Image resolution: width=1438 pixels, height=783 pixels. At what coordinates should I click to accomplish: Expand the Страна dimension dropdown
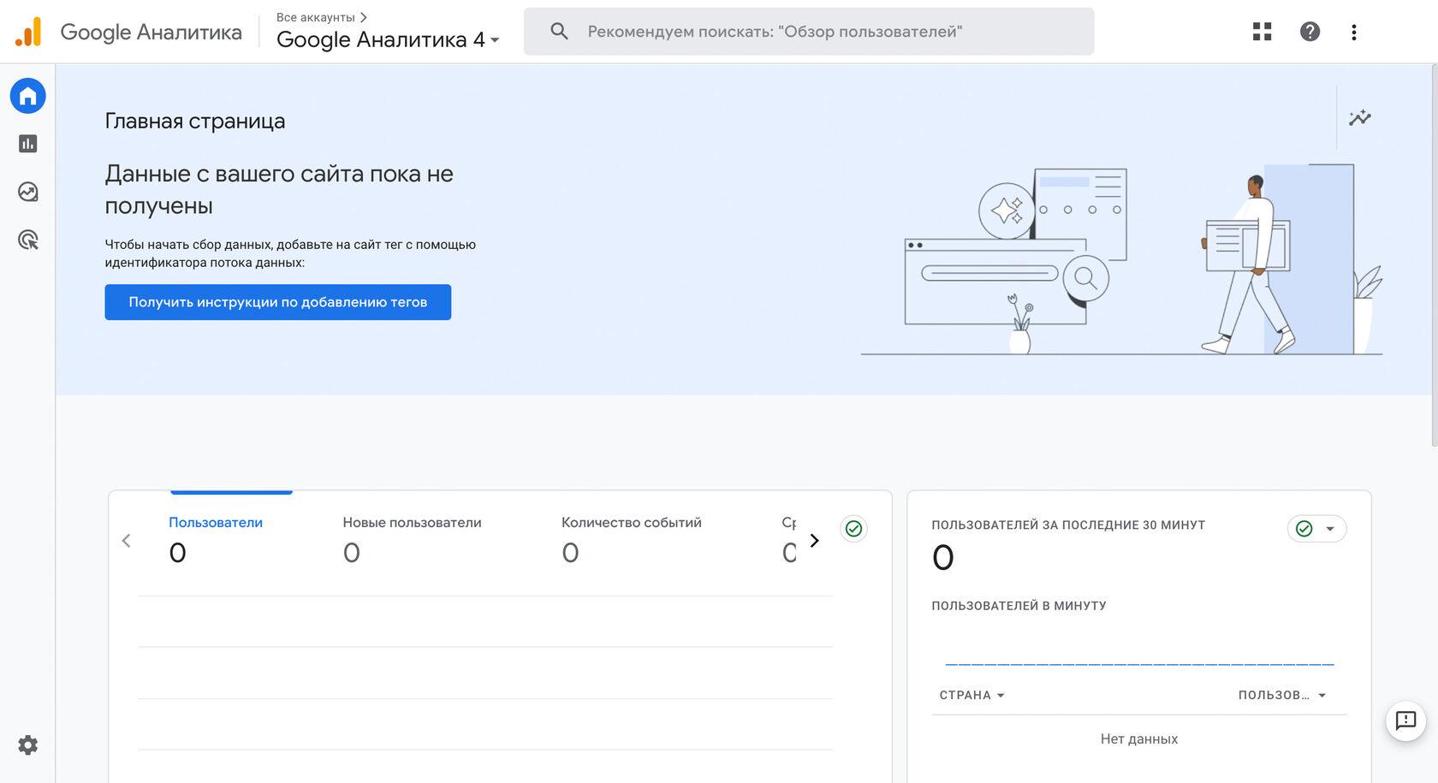[x=972, y=695]
